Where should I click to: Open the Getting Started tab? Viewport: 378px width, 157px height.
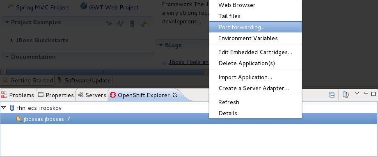pyautogui.click(x=28, y=80)
